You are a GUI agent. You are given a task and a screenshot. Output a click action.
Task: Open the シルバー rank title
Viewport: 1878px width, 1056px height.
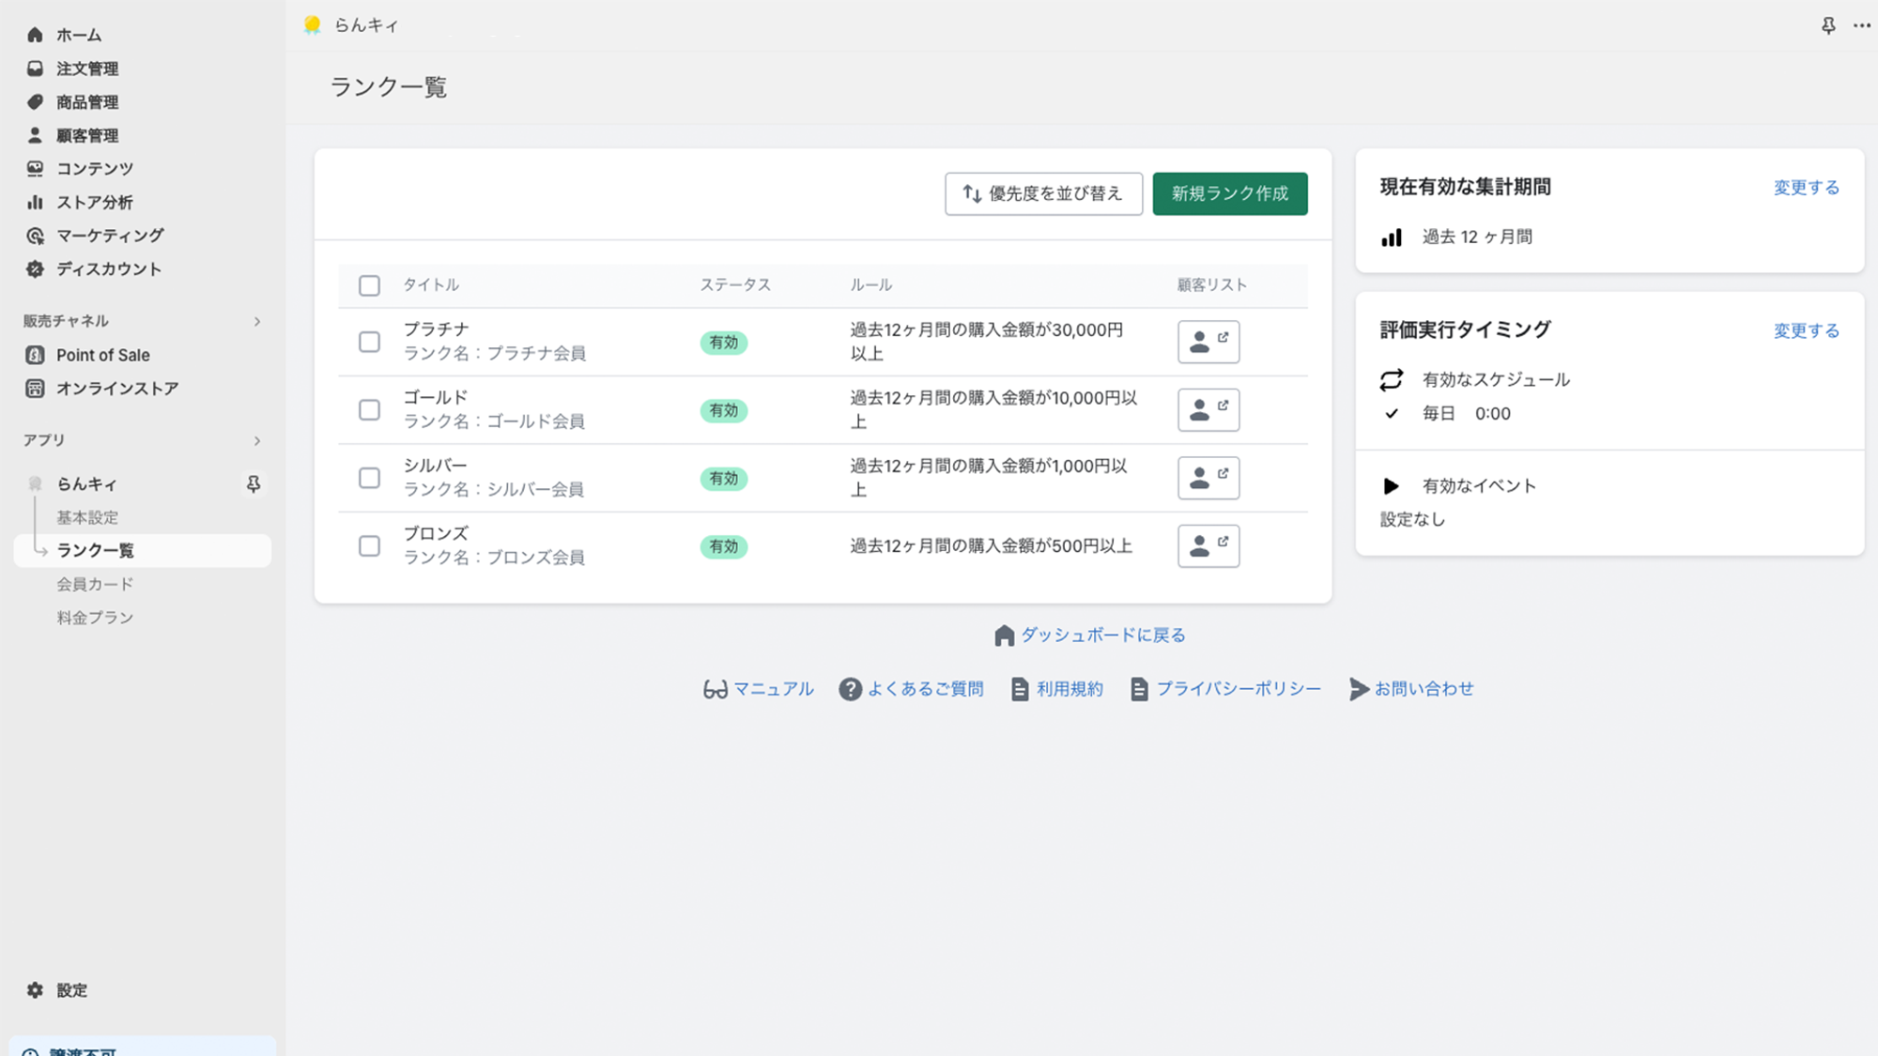click(435, 466)
